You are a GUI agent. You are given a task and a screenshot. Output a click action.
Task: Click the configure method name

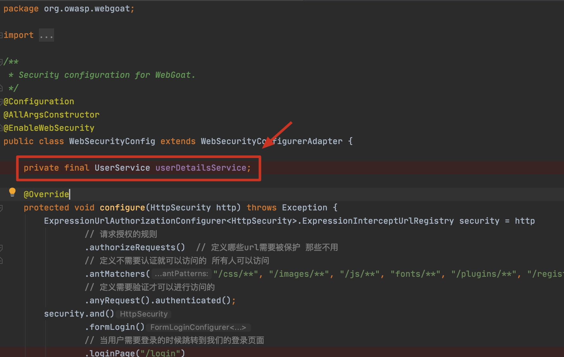pos(122,208)
